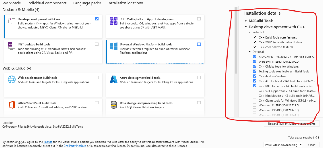
Task: Click the .NET Multi-platform App UI icon
Action: coord(114,21)
